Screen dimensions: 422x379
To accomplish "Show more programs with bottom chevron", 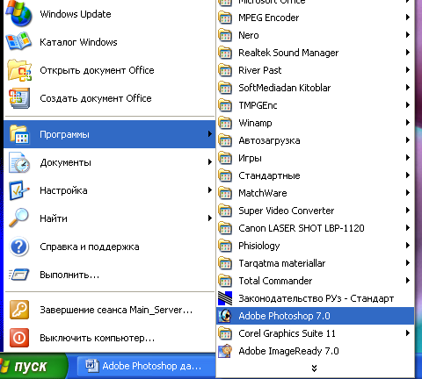I will coord(314,368).
